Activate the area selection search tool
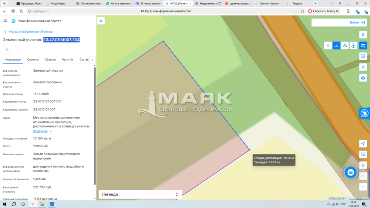370x208 pixels. [x=363, y=56]
